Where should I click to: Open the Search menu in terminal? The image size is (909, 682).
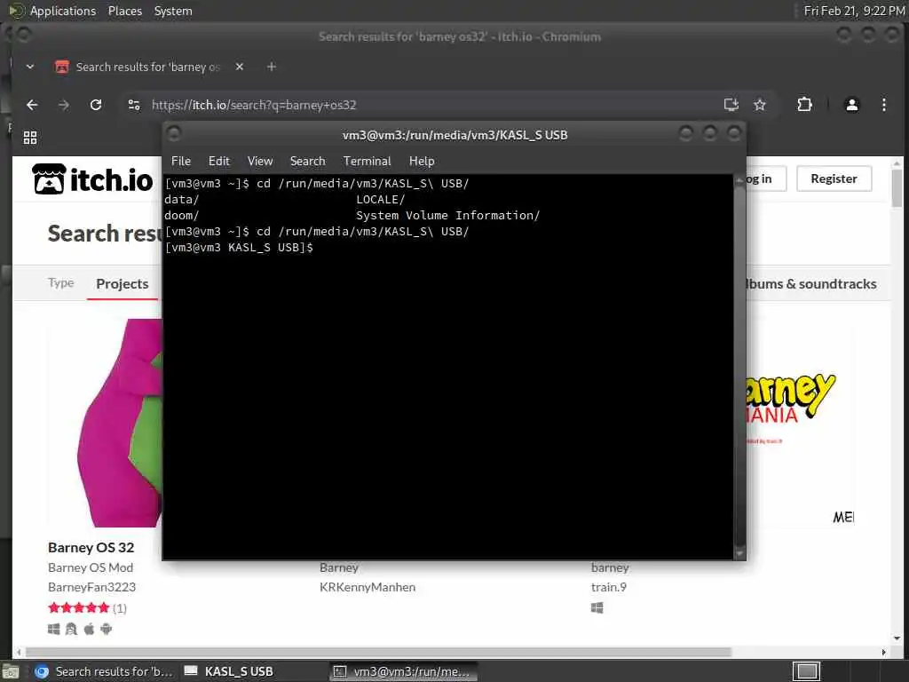[x=307, y=162]
